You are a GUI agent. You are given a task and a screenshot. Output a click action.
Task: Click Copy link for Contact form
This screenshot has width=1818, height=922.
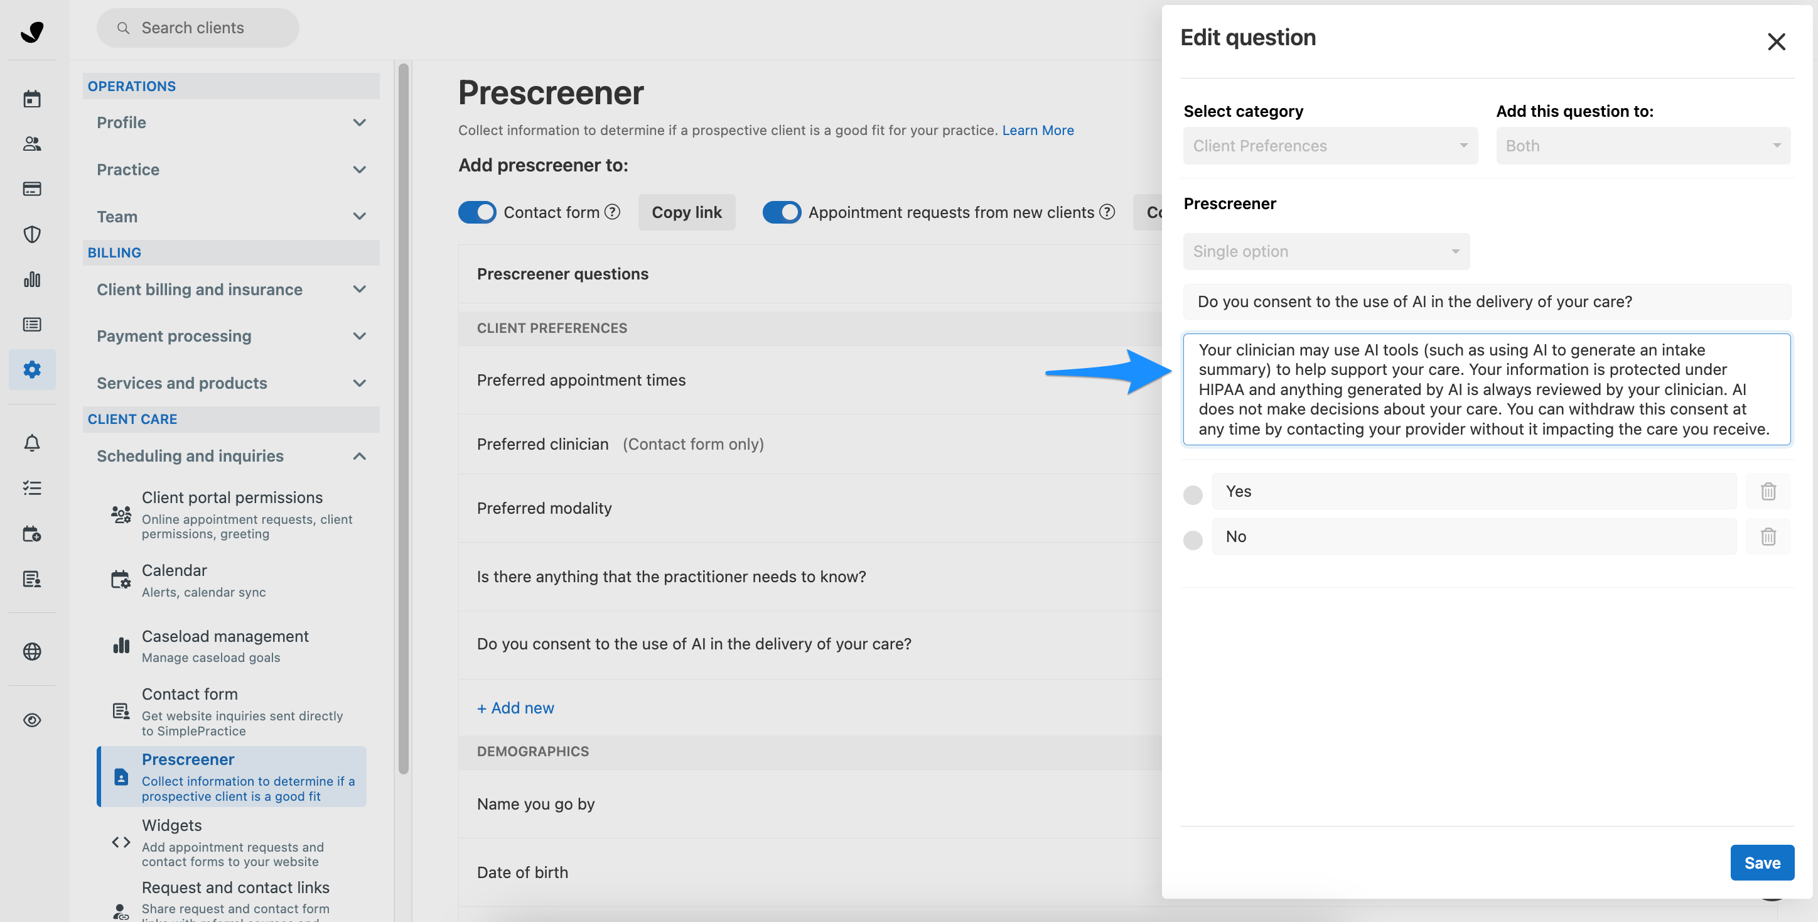click(686, 212)
